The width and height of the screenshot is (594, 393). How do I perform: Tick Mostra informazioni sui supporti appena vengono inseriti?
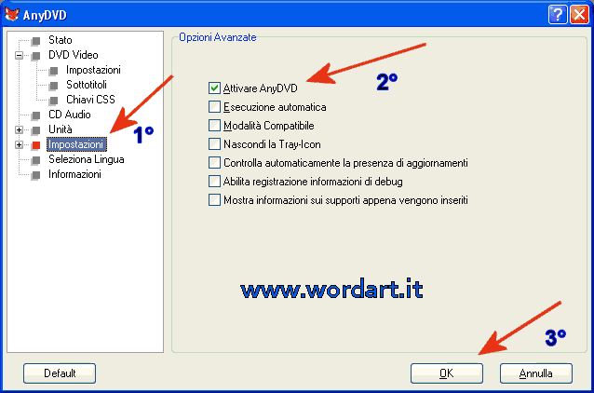coord(214,199)
